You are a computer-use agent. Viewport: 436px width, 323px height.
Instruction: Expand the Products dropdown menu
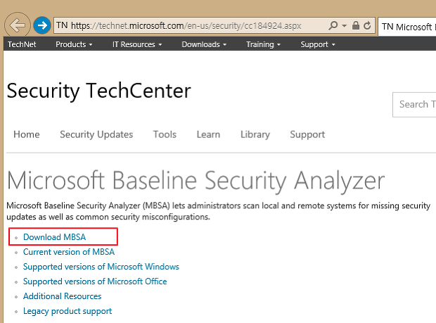(74, 44)
